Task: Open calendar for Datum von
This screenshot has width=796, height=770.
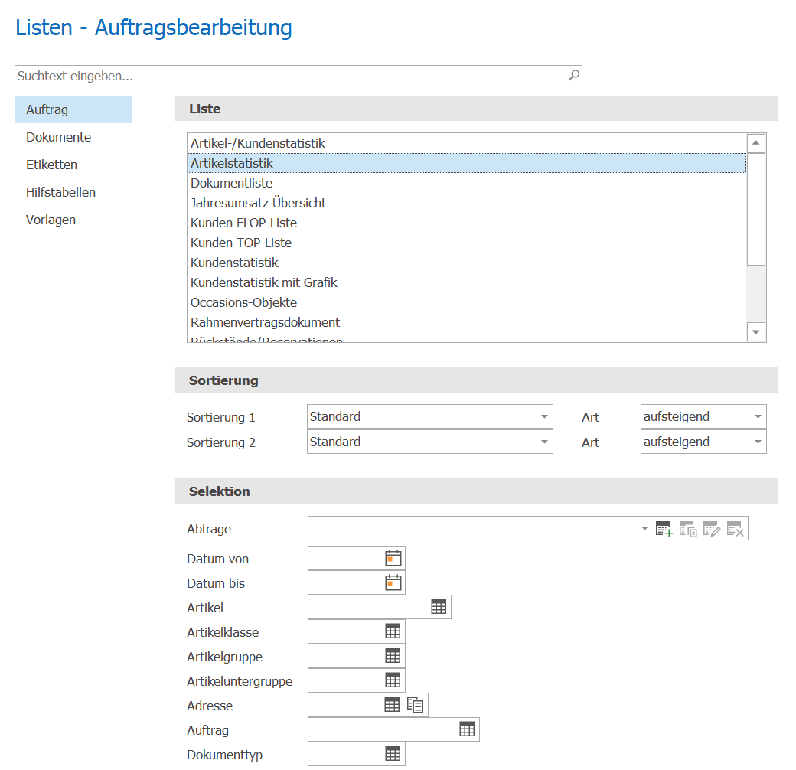Action: pos(393,558)
